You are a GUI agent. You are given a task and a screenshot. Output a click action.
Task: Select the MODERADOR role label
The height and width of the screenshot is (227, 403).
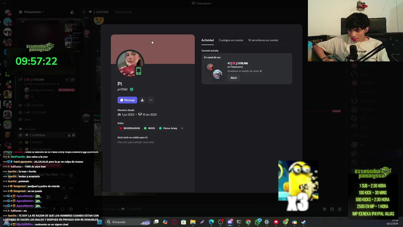point(132,128)
